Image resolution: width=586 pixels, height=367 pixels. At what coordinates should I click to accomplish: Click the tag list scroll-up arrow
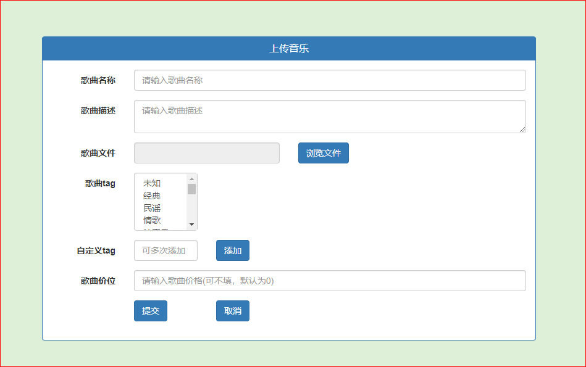[x=191, y=179]
